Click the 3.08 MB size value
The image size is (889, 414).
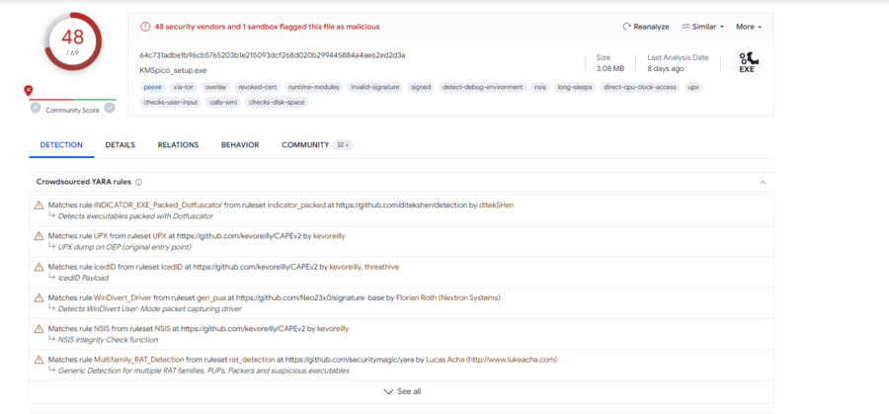point(610,68)
